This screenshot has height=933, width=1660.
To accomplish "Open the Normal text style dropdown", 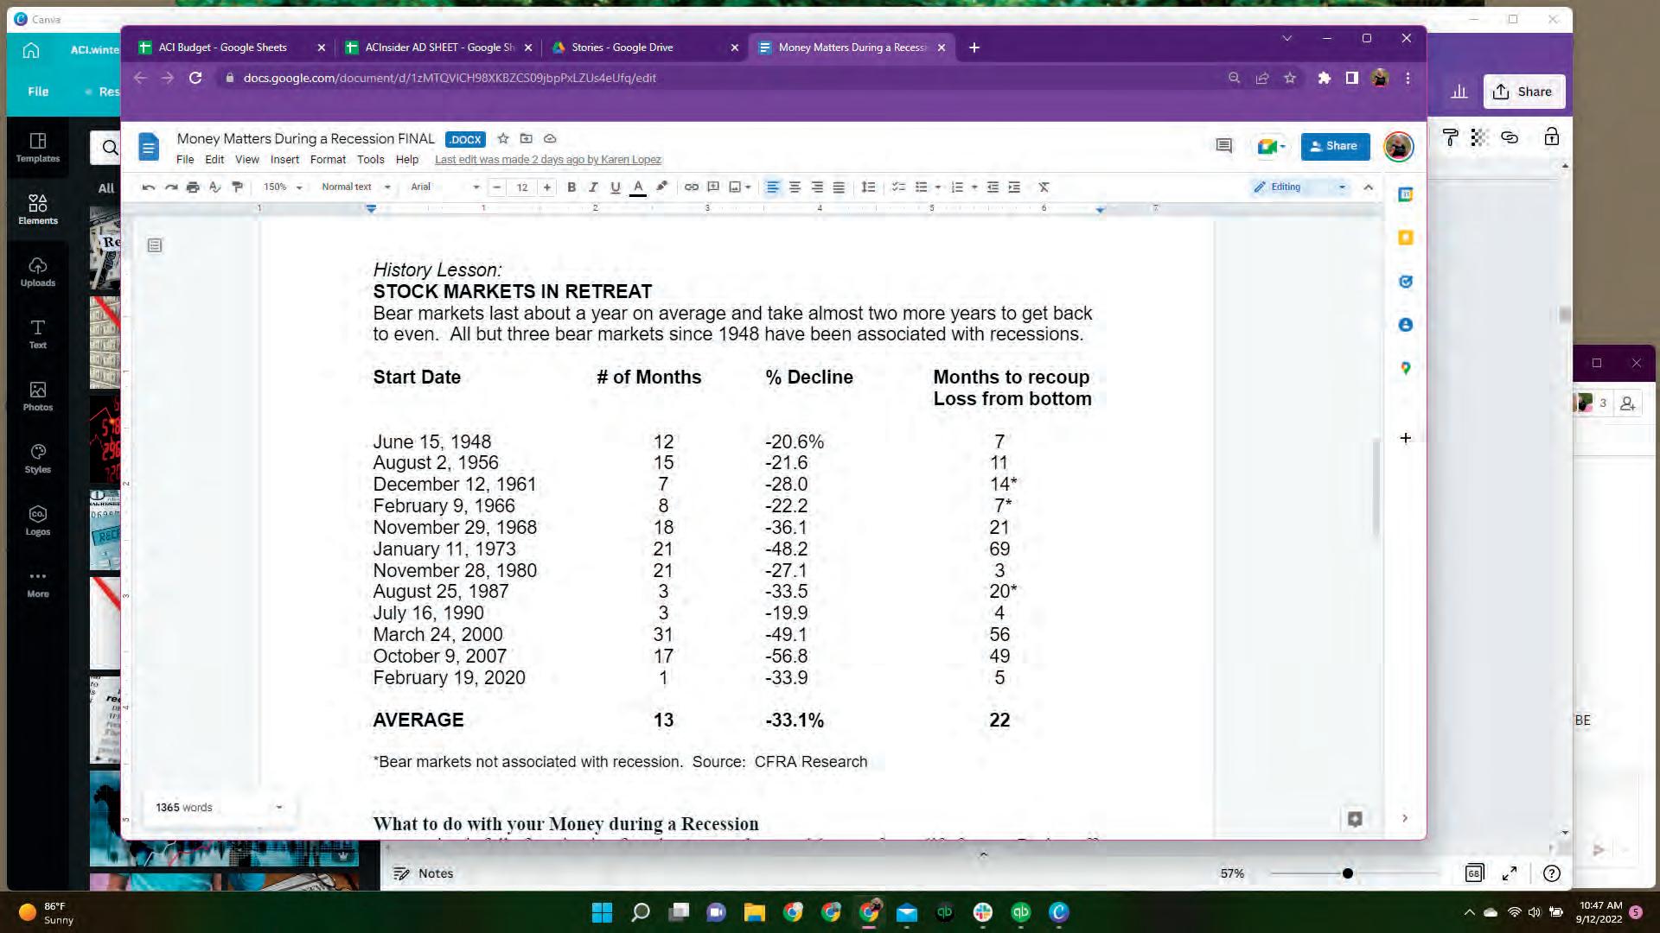I will pos(355,187).
